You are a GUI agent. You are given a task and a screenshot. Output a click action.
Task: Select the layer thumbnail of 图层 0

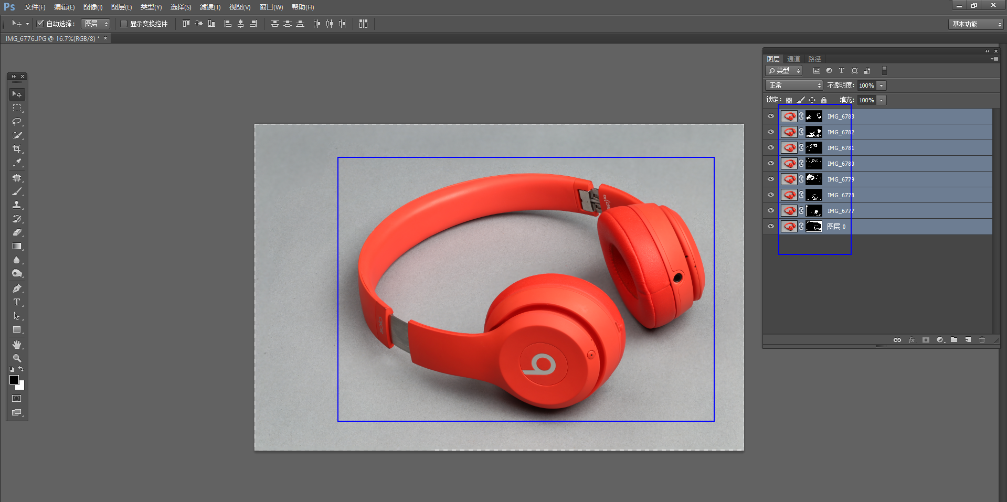(x=789, y=227)
